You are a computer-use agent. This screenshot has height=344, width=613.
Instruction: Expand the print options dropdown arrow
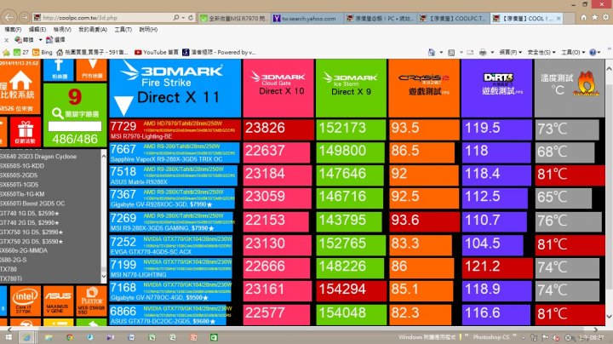pos(492,52)
